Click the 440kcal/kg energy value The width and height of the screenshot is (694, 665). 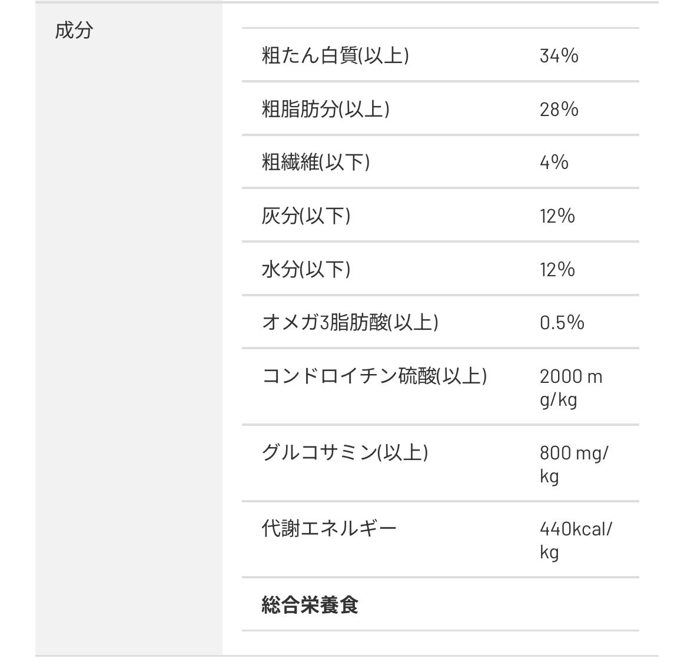click(x=575, y=540)
